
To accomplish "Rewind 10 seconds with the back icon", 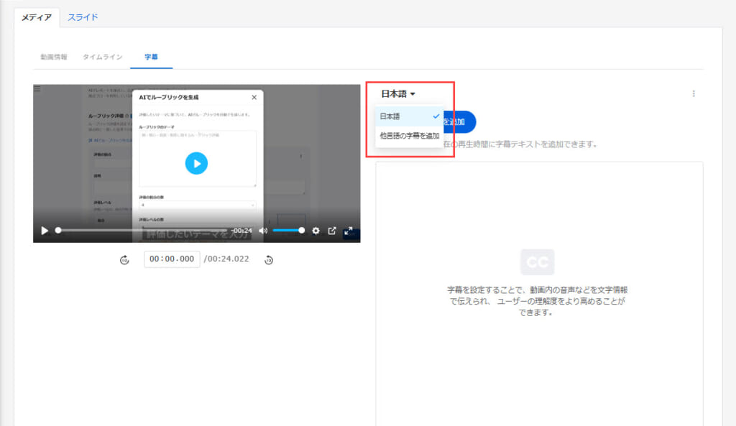I will click(124, 259).
